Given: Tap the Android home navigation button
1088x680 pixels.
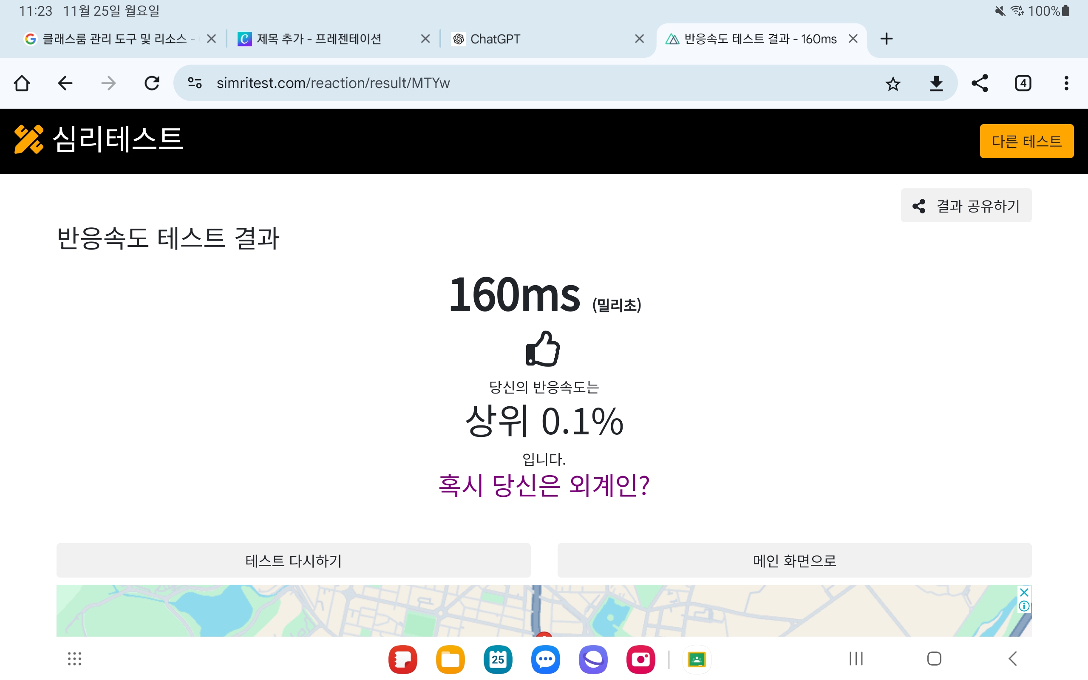Looking at the screenshot, I should point(934,659).
